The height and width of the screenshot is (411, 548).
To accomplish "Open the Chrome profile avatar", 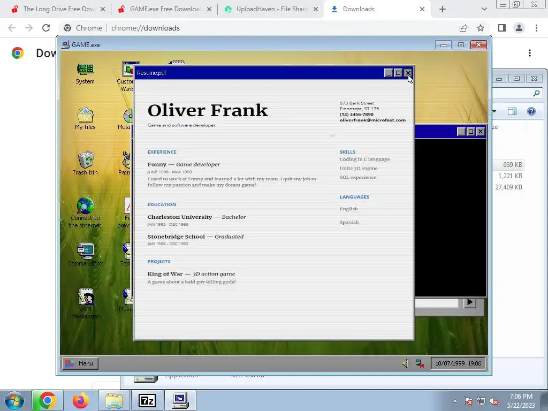I will coord(519,28).
